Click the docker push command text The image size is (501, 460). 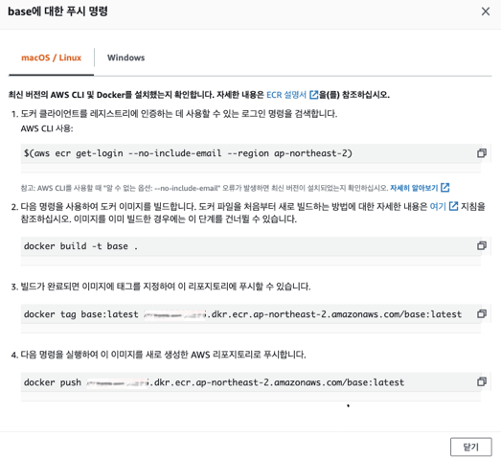click(x=214, y=382)
